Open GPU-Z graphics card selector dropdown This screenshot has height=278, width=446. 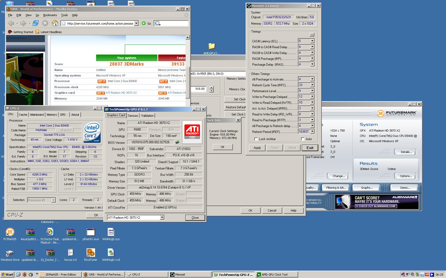click(x=162, y=218)
